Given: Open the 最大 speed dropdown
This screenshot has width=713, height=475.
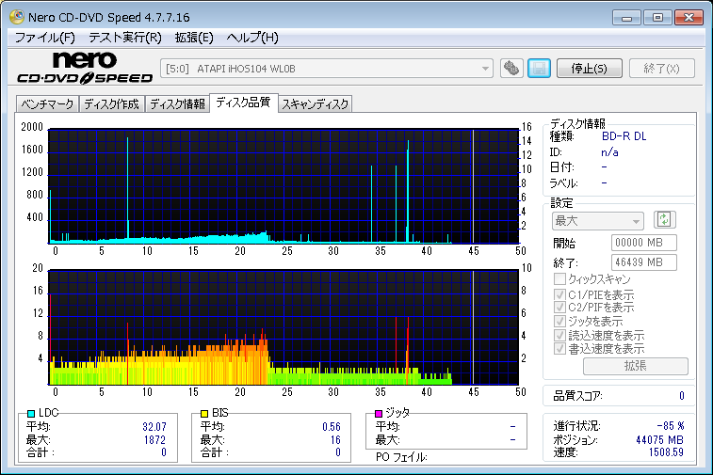Looking at the screenshot, I should click(x=598, y=221).
